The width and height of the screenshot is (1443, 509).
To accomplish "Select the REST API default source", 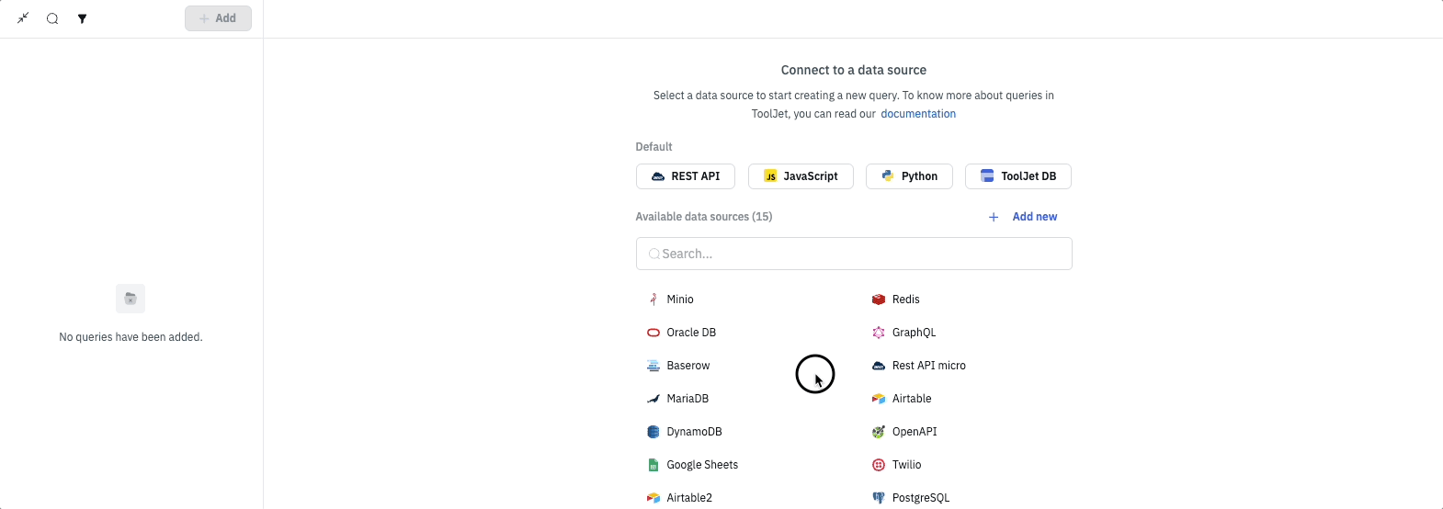I will tap(685, 176).
